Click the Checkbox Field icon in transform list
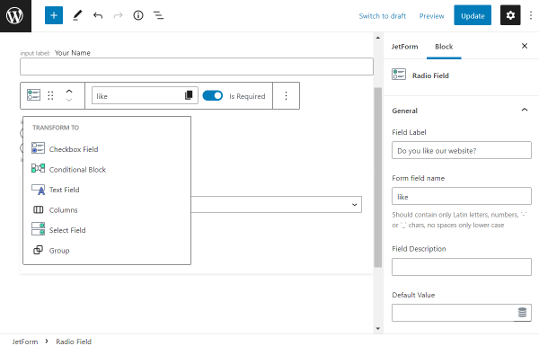Image resolution: width=539 pixels, height=346 pixels. click(x=38, y=148)
